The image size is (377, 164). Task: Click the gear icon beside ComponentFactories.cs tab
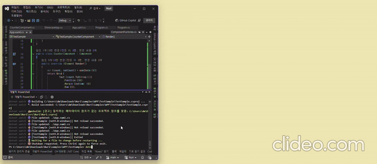coord(150,32)
